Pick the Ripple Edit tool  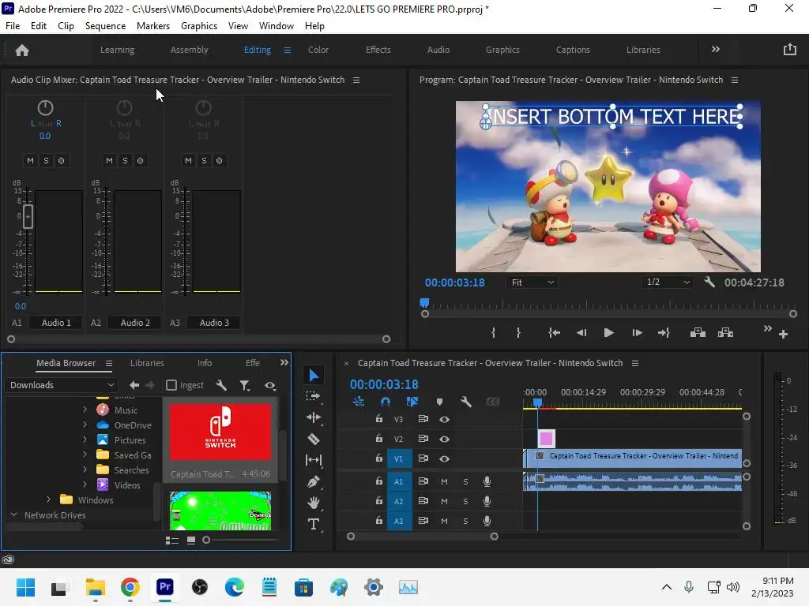click(314, 417)
